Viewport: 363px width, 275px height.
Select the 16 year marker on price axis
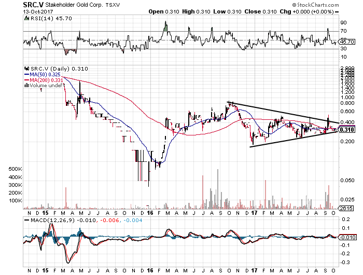pyautogui.click(x=150, y=213)
